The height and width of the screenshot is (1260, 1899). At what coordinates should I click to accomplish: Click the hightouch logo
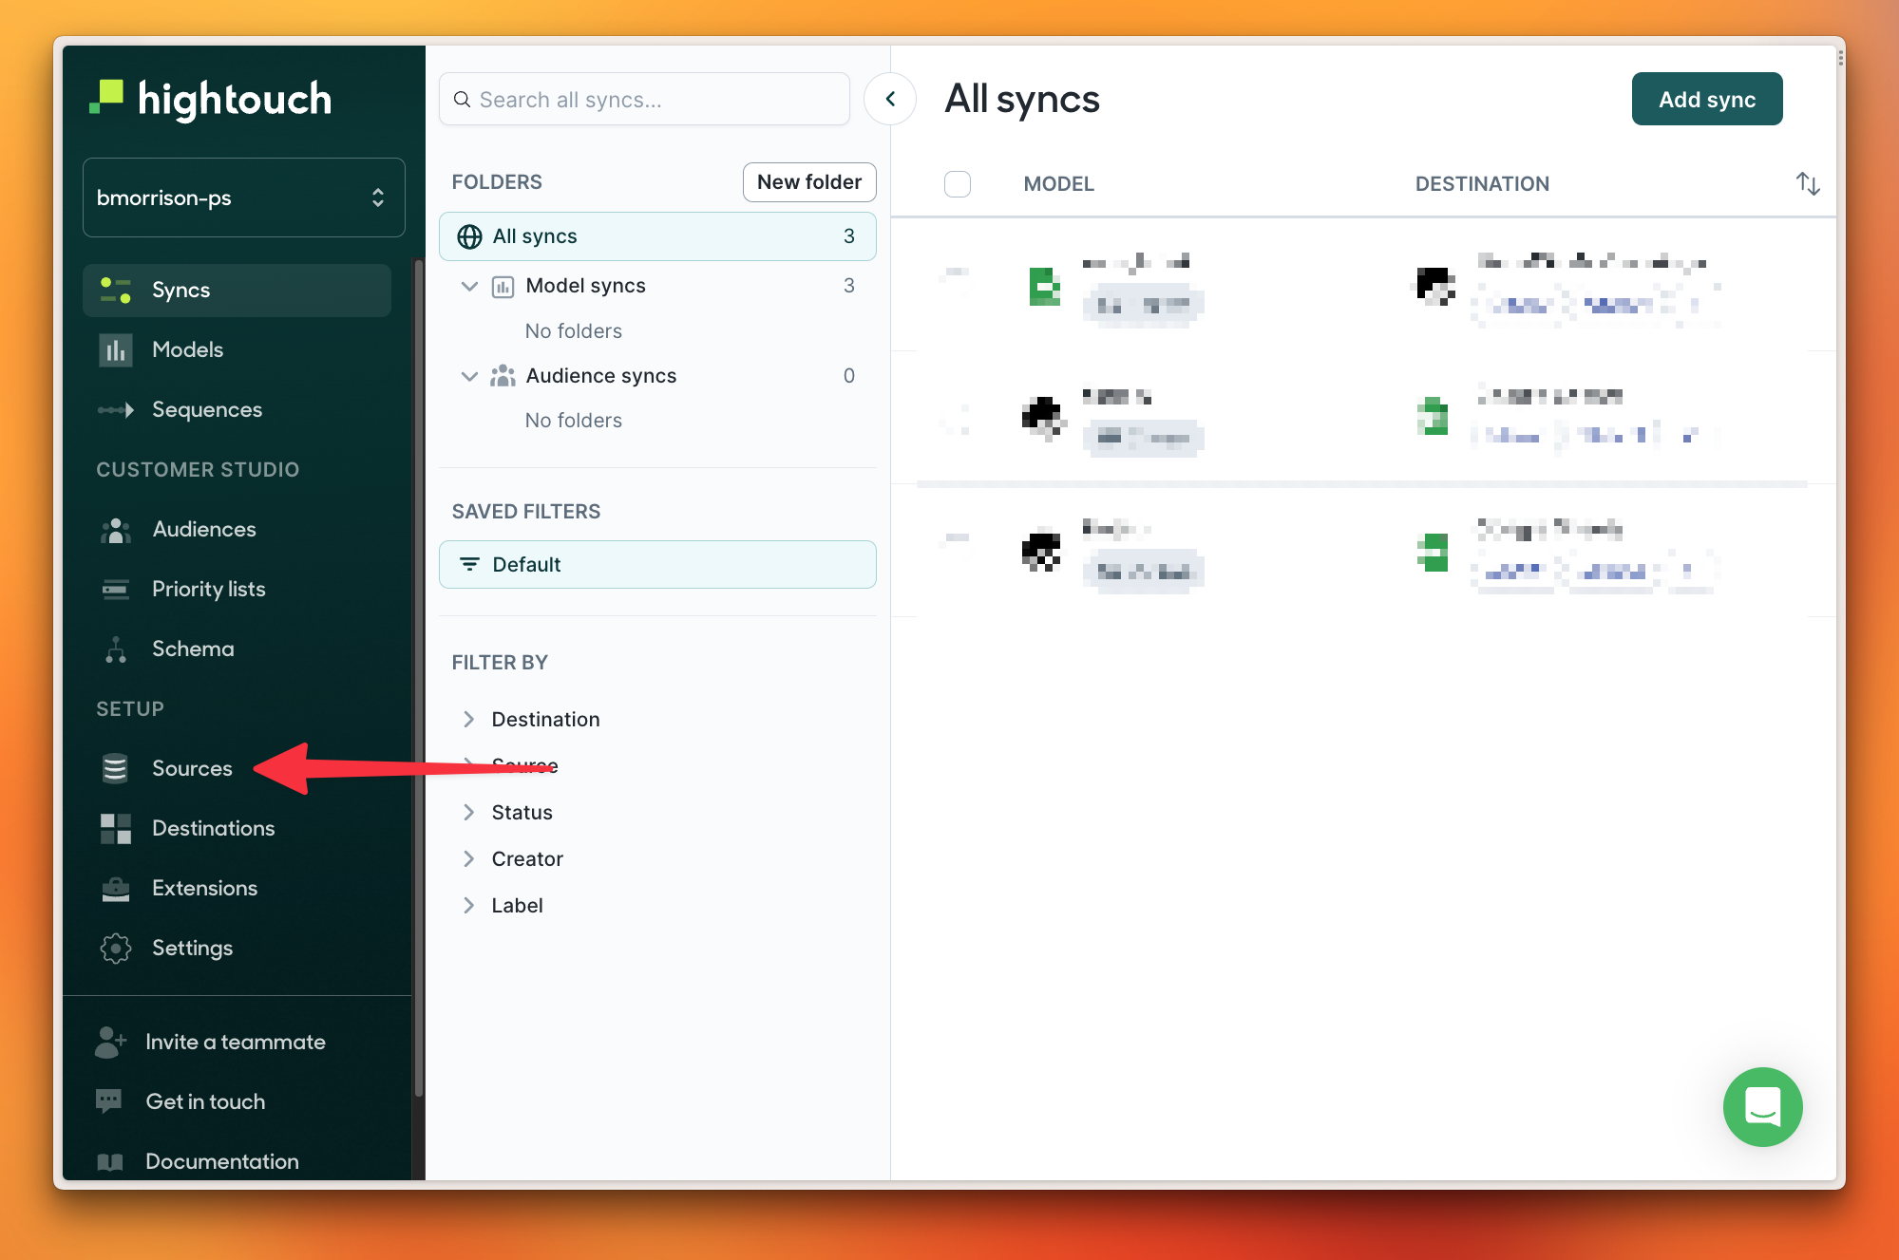pos(211,99)
